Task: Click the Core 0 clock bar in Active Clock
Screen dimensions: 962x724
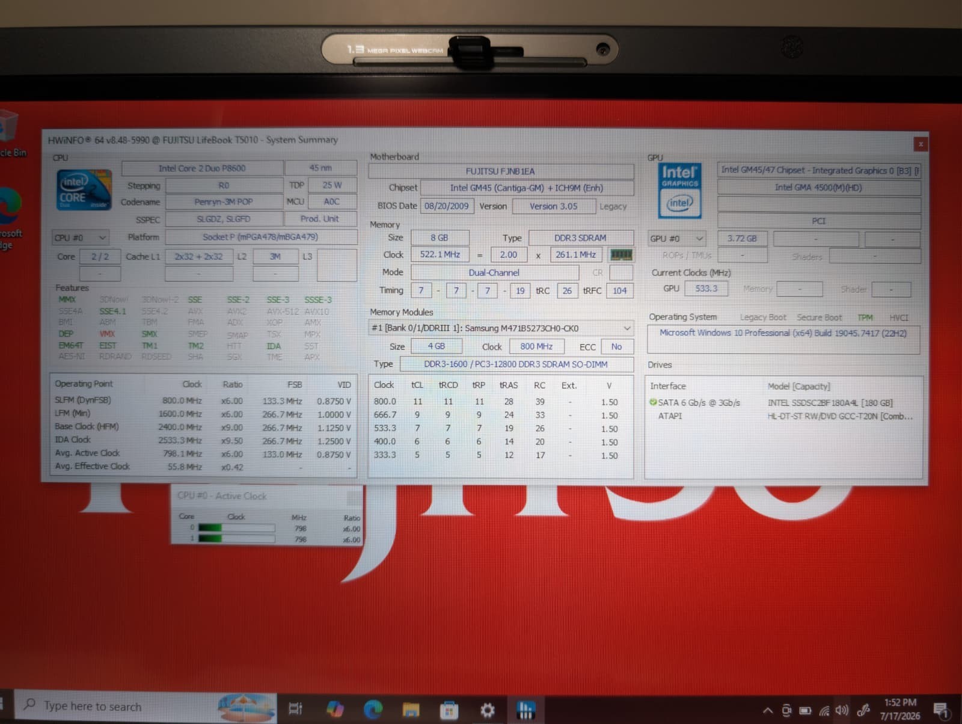Action: click(236, 528)
